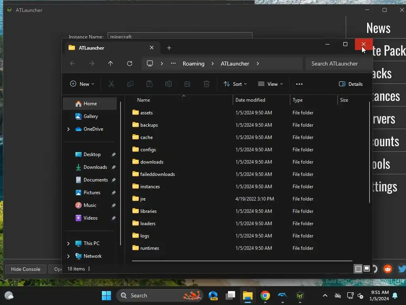
Task: Click the Cut scissors icon in toolbar
Action: pyautogui.click(x=111, y=84)
